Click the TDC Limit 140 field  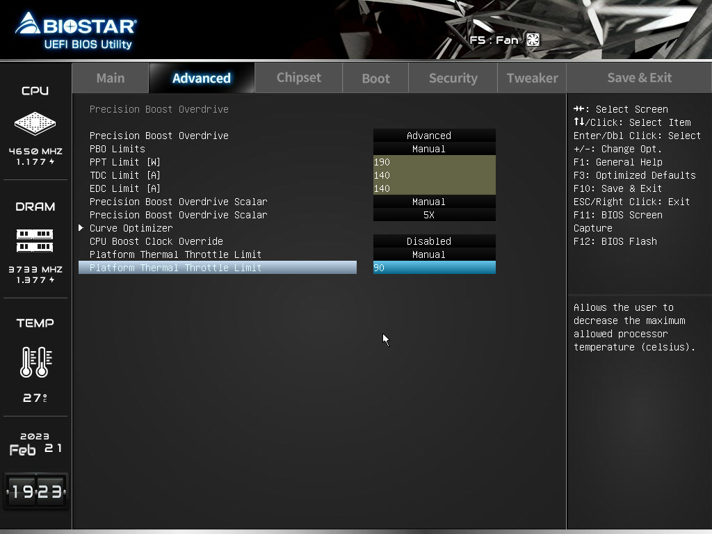[x=435, y=175]
